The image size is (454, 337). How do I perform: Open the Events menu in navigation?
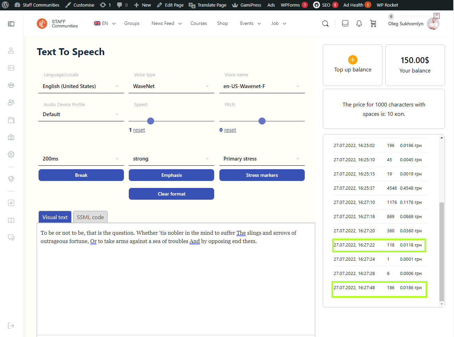(250, 24)
